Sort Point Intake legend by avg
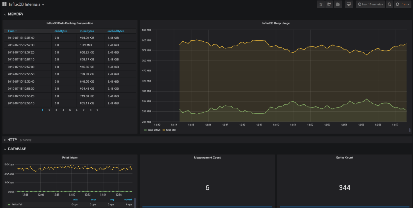This screenshot has height=208, width=413. pyautogui.click(x=112, y=200)
